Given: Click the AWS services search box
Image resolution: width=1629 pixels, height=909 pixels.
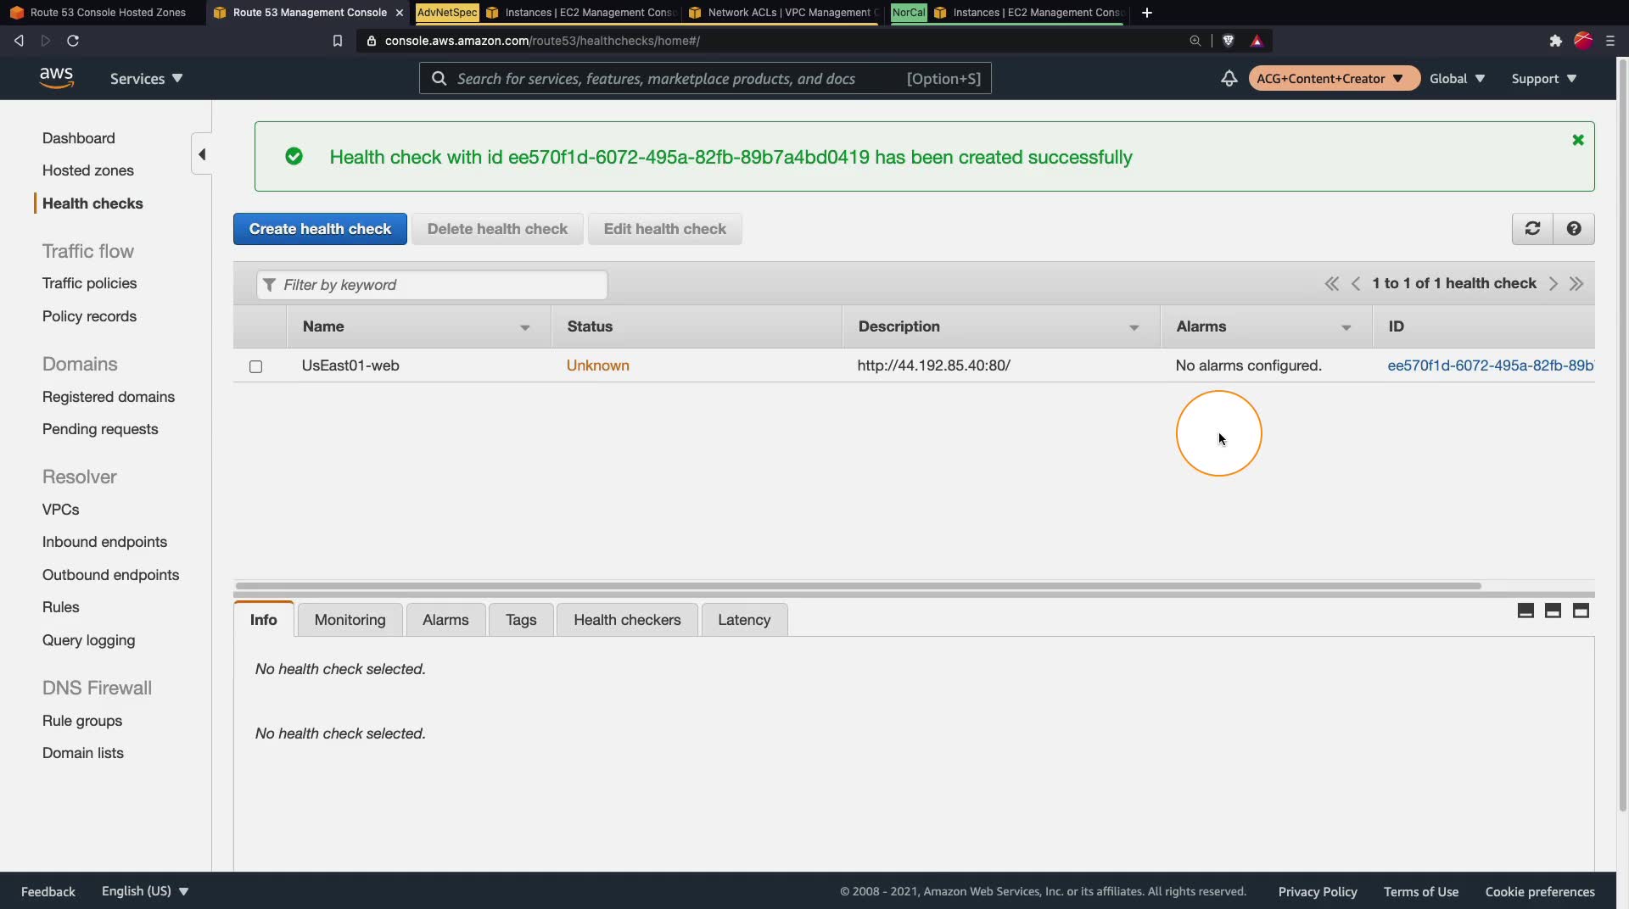Looking at the screenshot, I should coord(705,79).
